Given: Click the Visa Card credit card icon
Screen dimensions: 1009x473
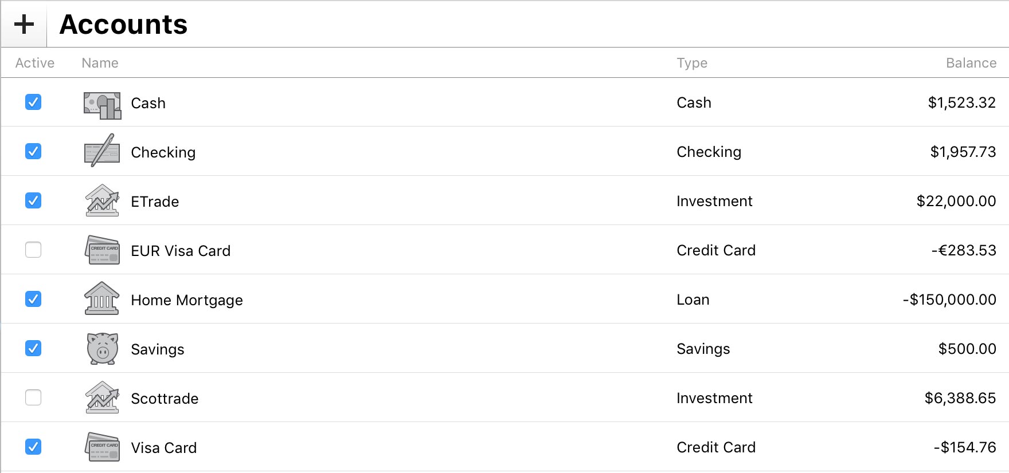Looking at the screenshot, I should point(102,447).
